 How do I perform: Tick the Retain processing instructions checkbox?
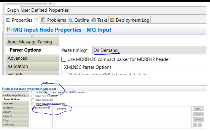pos(33,104)
